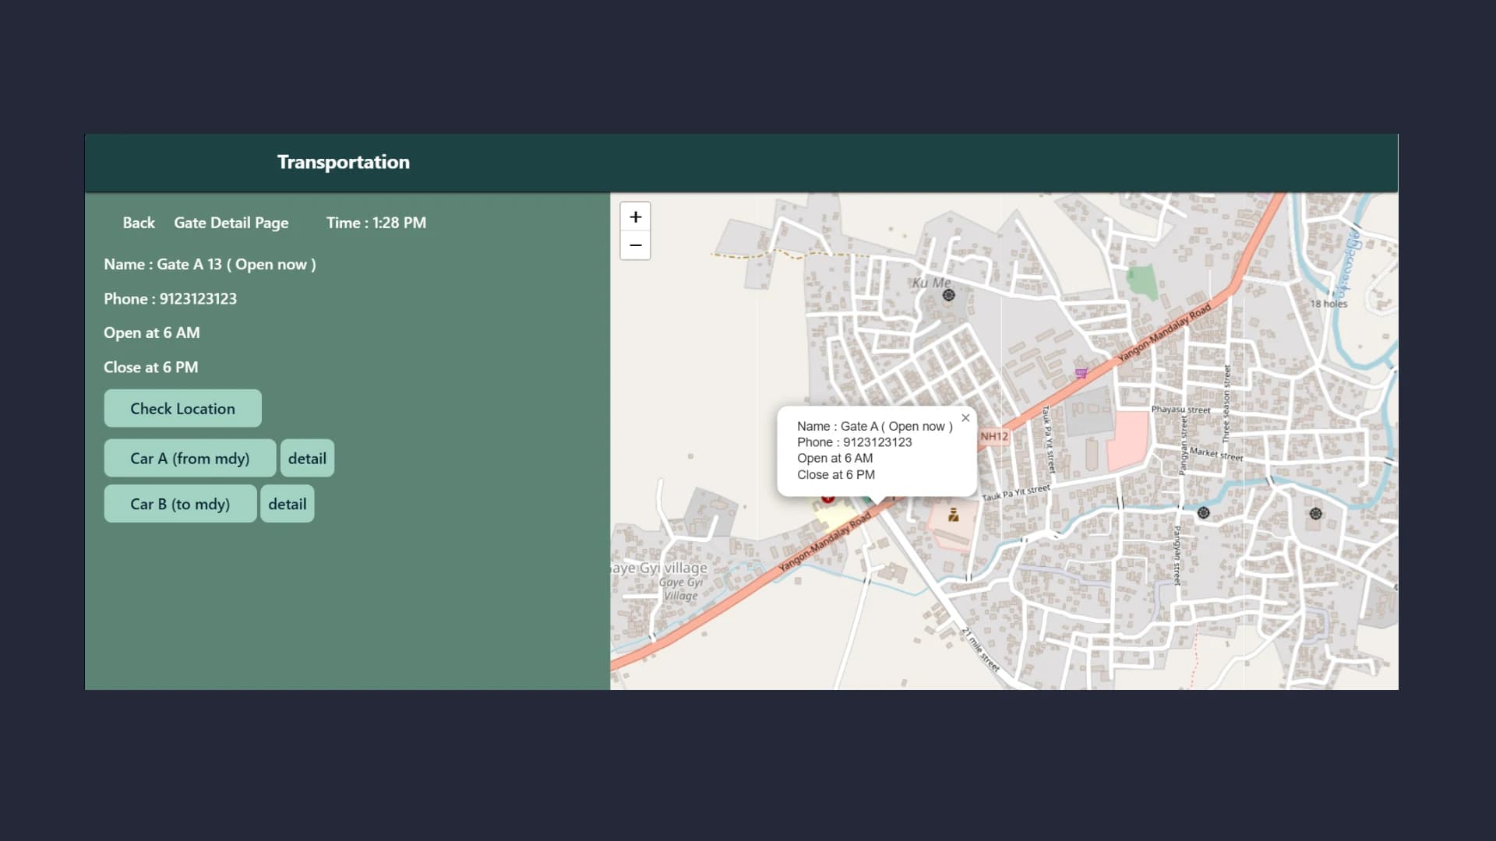The width and height of the screenshot is (1496, 841).
Task: Click the Gaye Gyi village map label
Action: click(x=662, y=568)
